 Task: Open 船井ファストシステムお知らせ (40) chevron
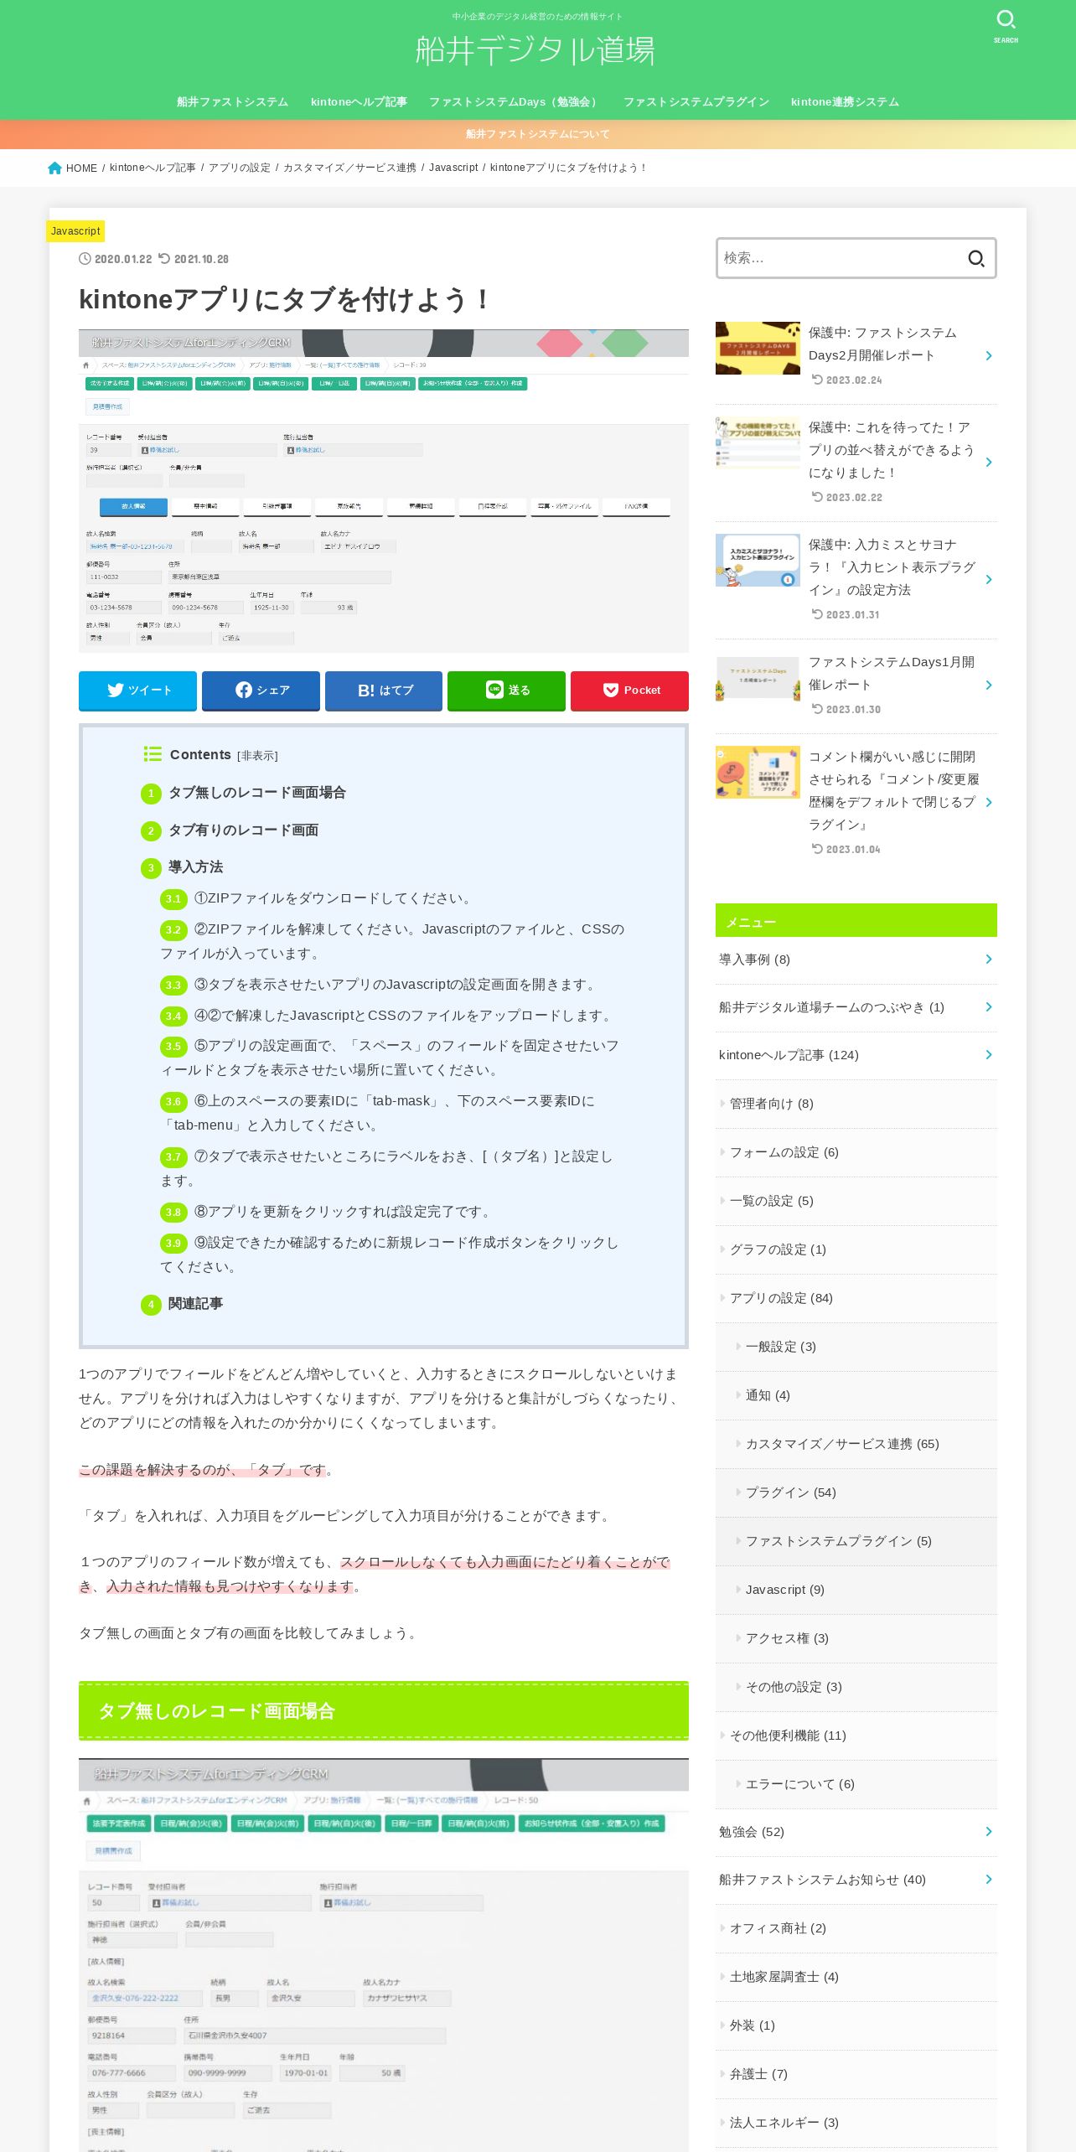click(989, 1880)
